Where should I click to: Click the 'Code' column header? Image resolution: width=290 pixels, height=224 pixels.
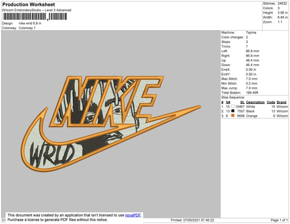271,102
